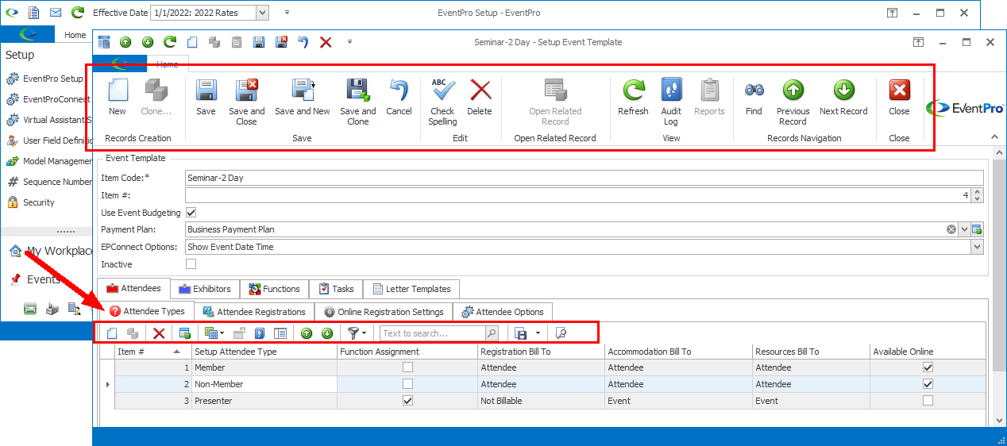The height and width of the screenshot is (446, 1007).
Task: Uncheck Function Assignment for Presenter row
Action: click(x=407, y=401)
